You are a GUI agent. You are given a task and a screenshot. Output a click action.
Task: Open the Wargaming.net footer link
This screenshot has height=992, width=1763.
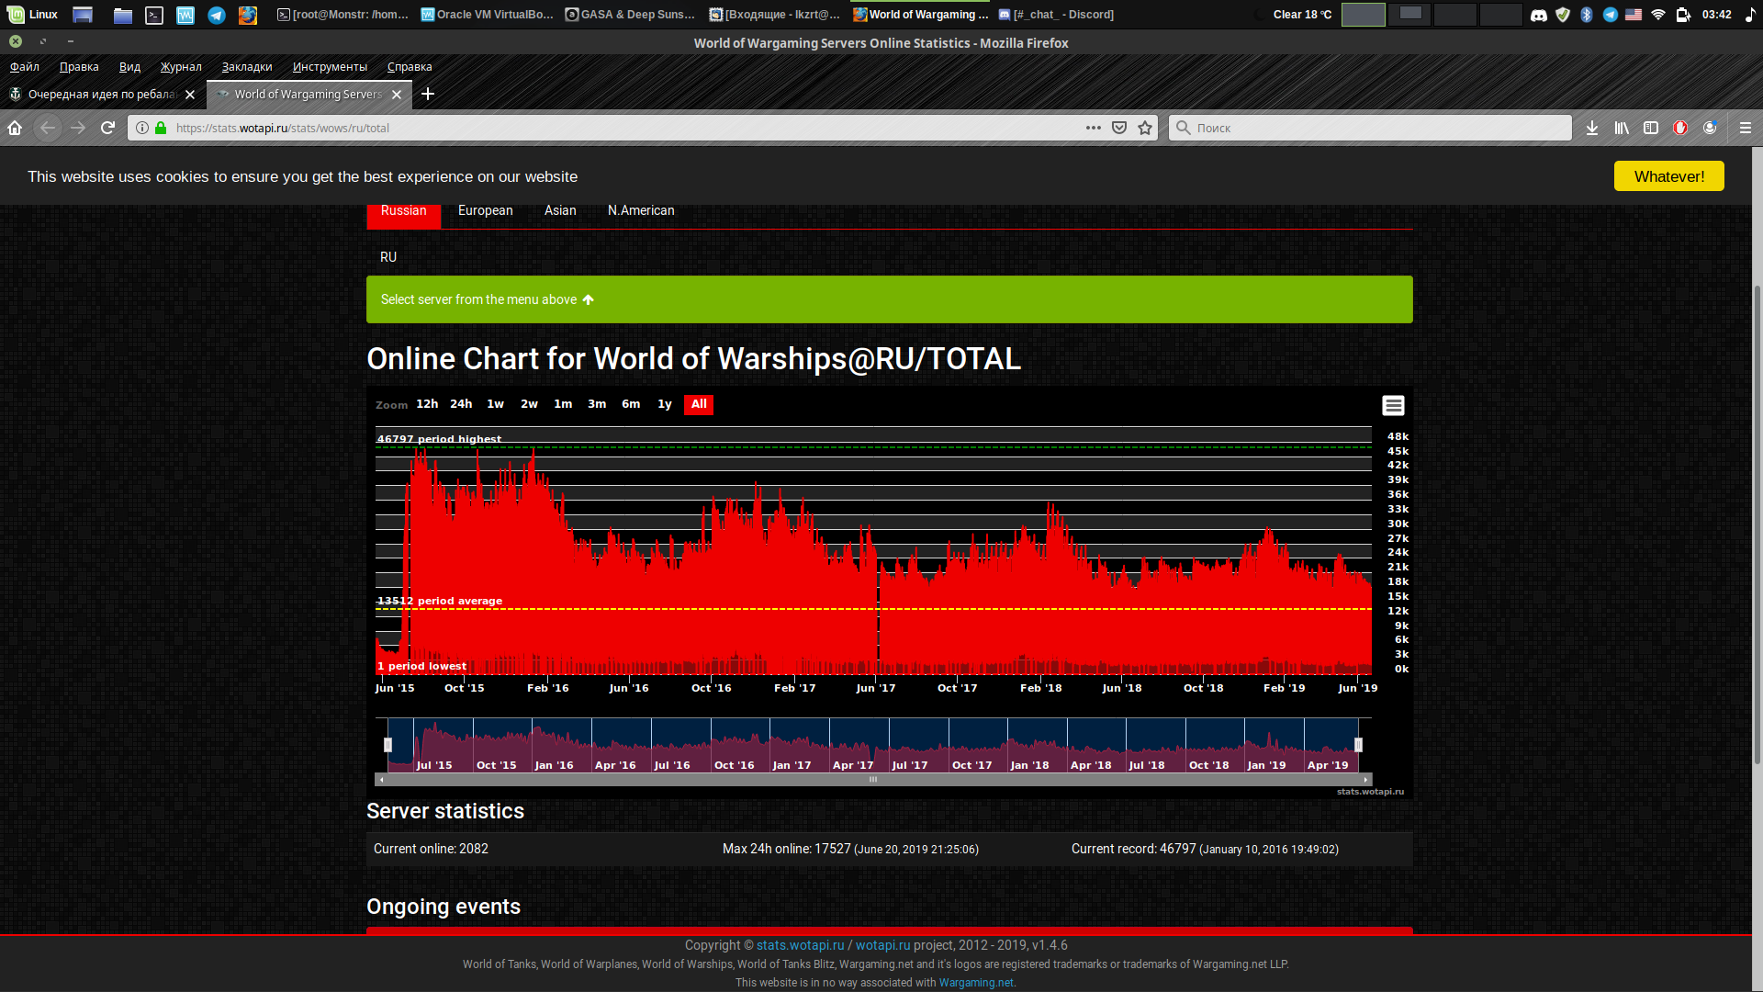pos(976,983)
